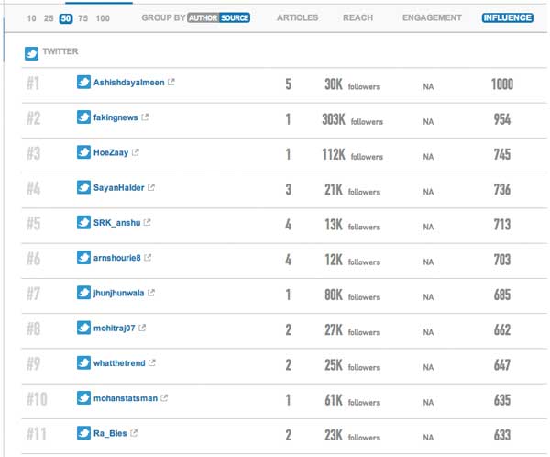
Task: Sort by Articles column
Action: (x=297, y=17)
